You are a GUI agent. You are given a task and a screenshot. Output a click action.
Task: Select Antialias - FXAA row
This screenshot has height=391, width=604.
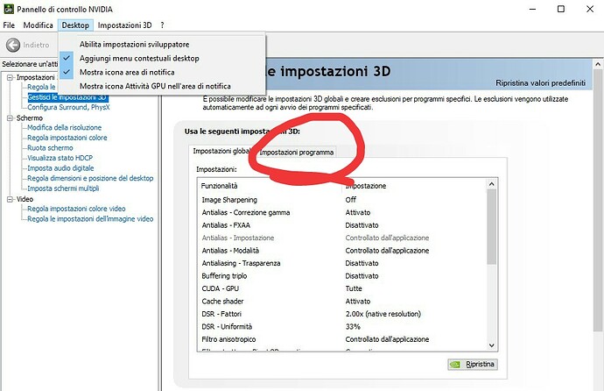pos(342,225)
